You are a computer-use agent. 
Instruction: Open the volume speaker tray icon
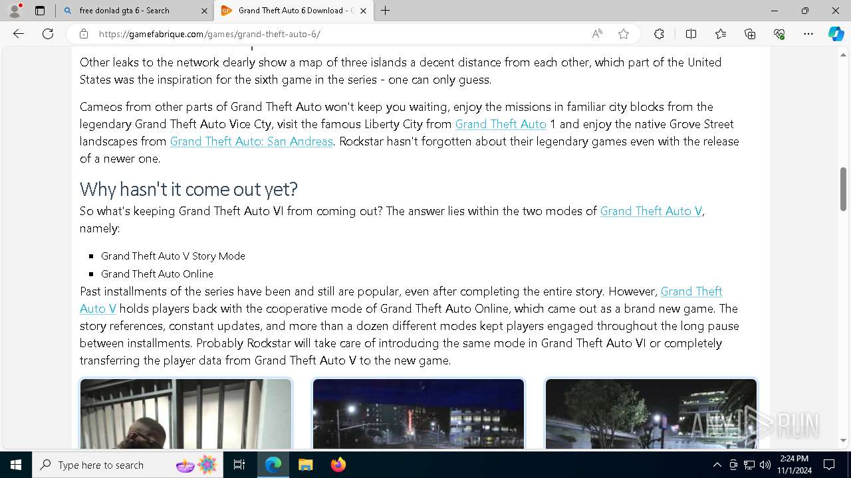[x=765, y=465]
